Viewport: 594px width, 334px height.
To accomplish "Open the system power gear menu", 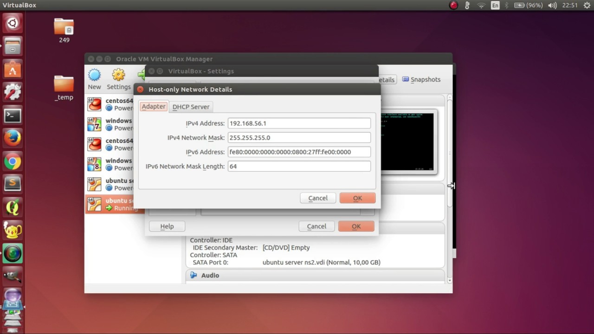I will click(x=587, y=5).
